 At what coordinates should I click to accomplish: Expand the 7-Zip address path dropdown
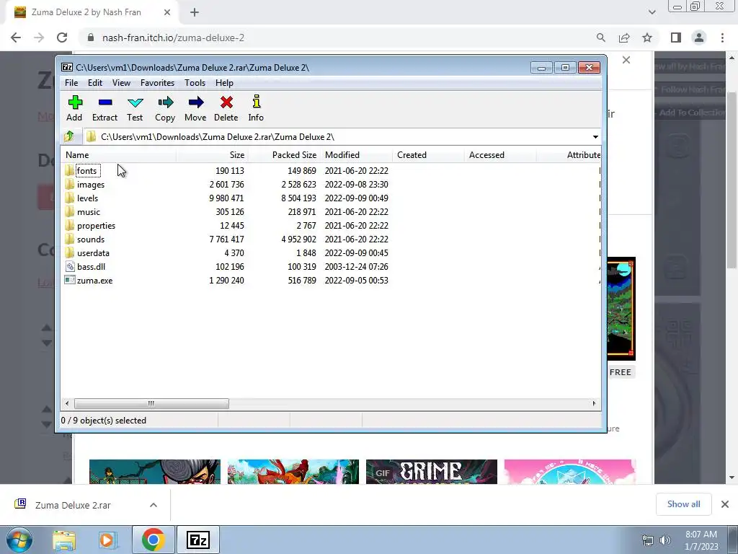coord(595,137)
